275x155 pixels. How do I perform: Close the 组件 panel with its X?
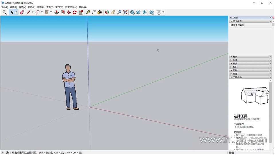pos(270,60)
